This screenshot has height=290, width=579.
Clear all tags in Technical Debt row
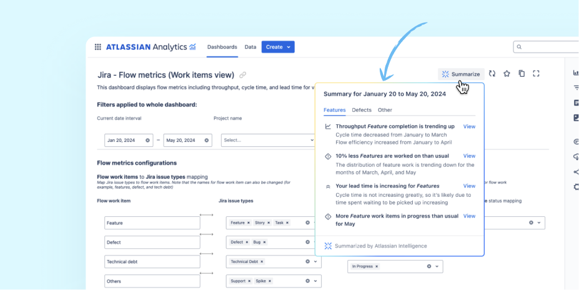pyautogui.click(x=307, y=261)
